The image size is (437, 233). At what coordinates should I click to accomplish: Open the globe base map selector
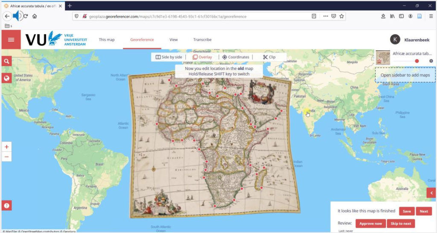[7, 78]
